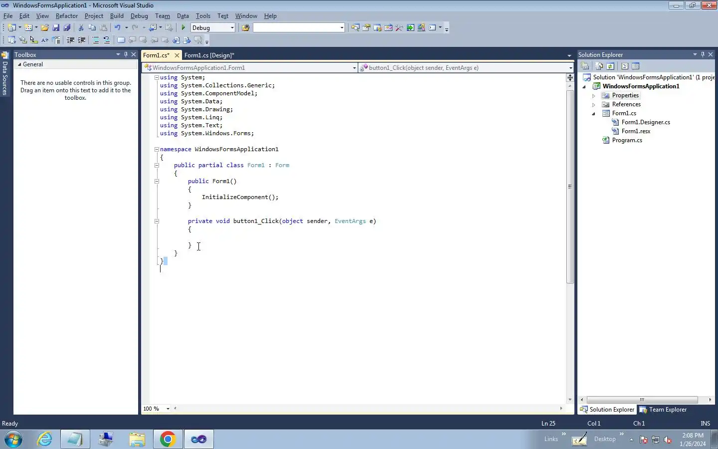Open the Debug menu
This screenshot has width=718, height=449.
point(139,16)
